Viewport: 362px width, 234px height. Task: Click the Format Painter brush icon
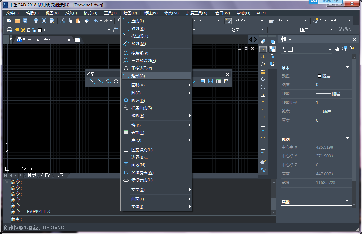pos(86,20)
